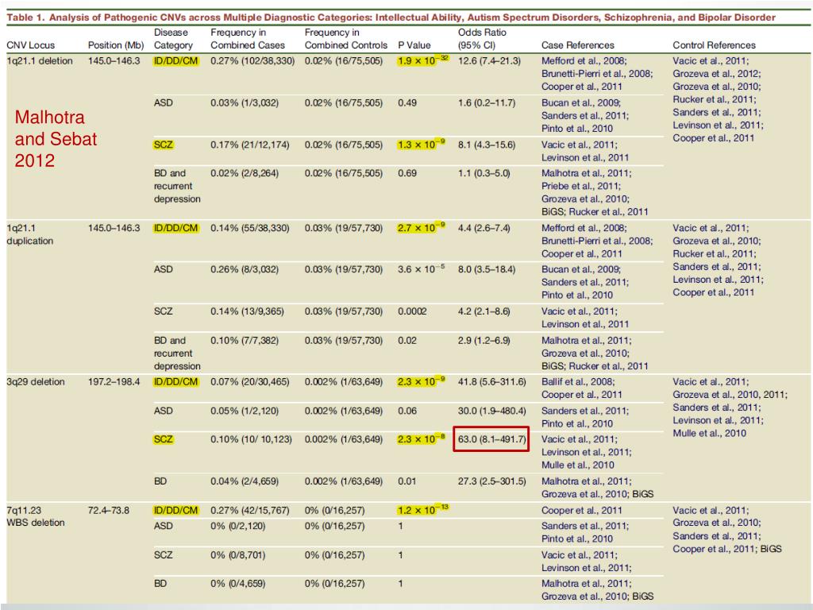Click the cell '0.05% (1/2,120)'

coord(245,411)
